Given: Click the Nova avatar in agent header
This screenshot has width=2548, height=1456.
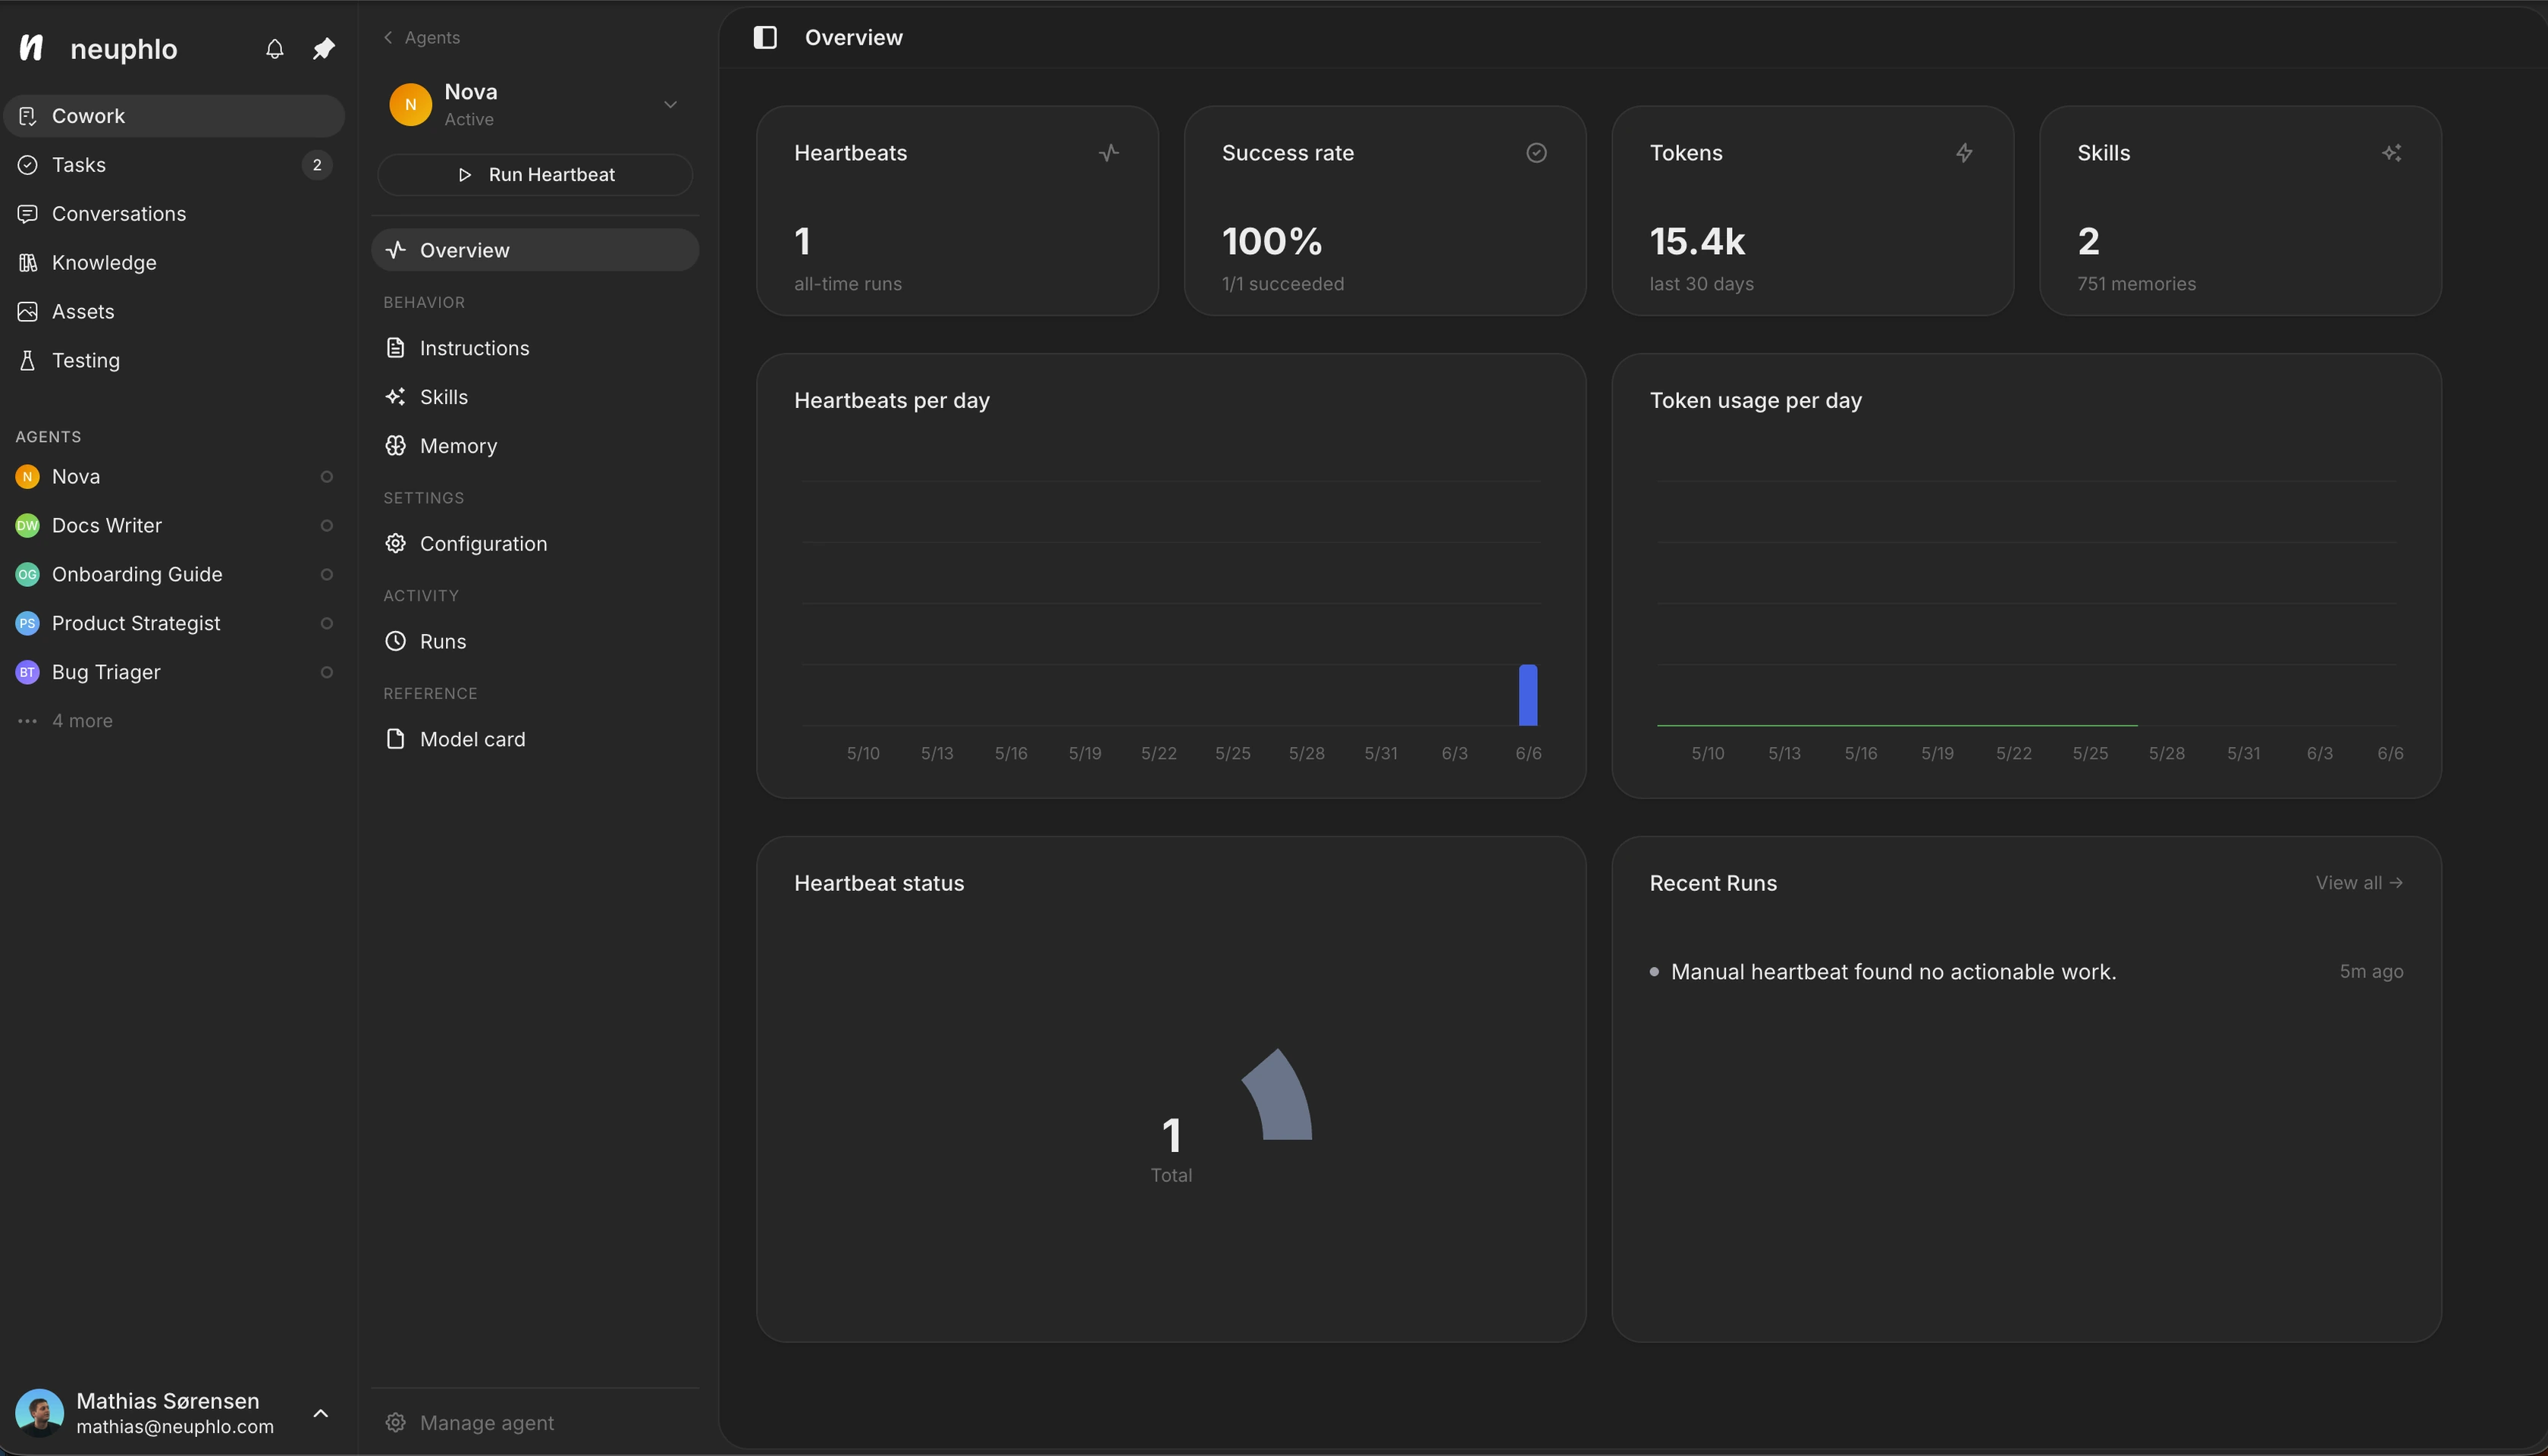Looking at the screenshot, I should click(410, 104).
